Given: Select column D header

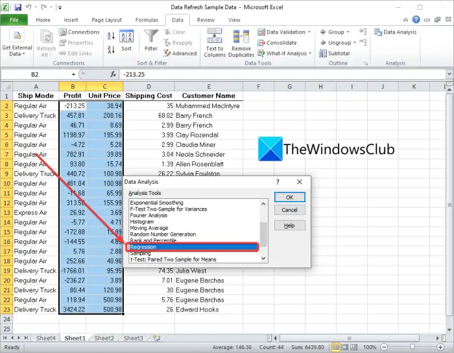Looking at the screenshot, I should [x=149, y=86].
